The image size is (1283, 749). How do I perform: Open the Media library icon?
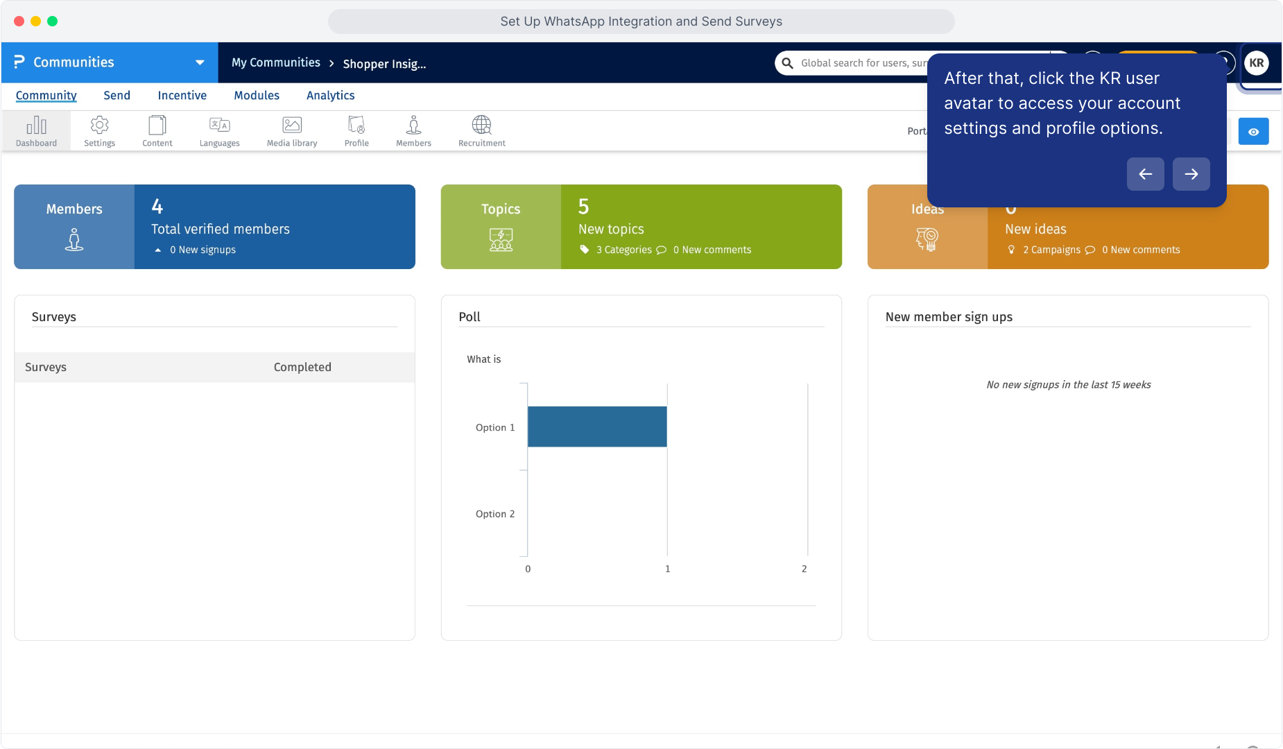292,131
